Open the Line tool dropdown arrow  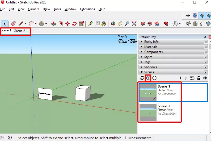(25, 24)
